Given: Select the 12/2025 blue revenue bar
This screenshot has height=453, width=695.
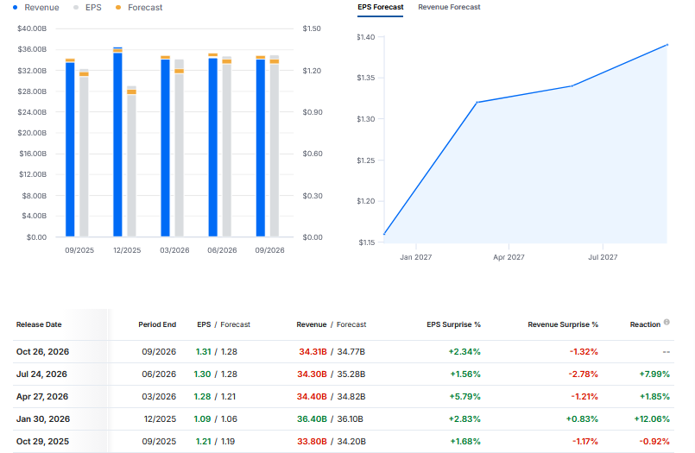Looking at the screenshot, I should coord(117,144).
